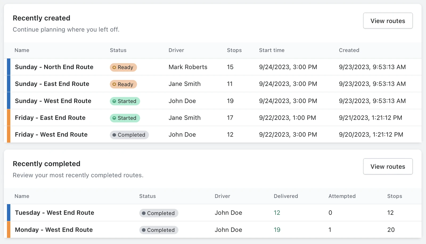Open Friday - West End Route
Screen dimensions: 426x244
(51, 135)
